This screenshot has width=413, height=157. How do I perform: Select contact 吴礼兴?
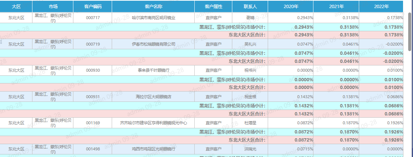[x=250, y=44]
